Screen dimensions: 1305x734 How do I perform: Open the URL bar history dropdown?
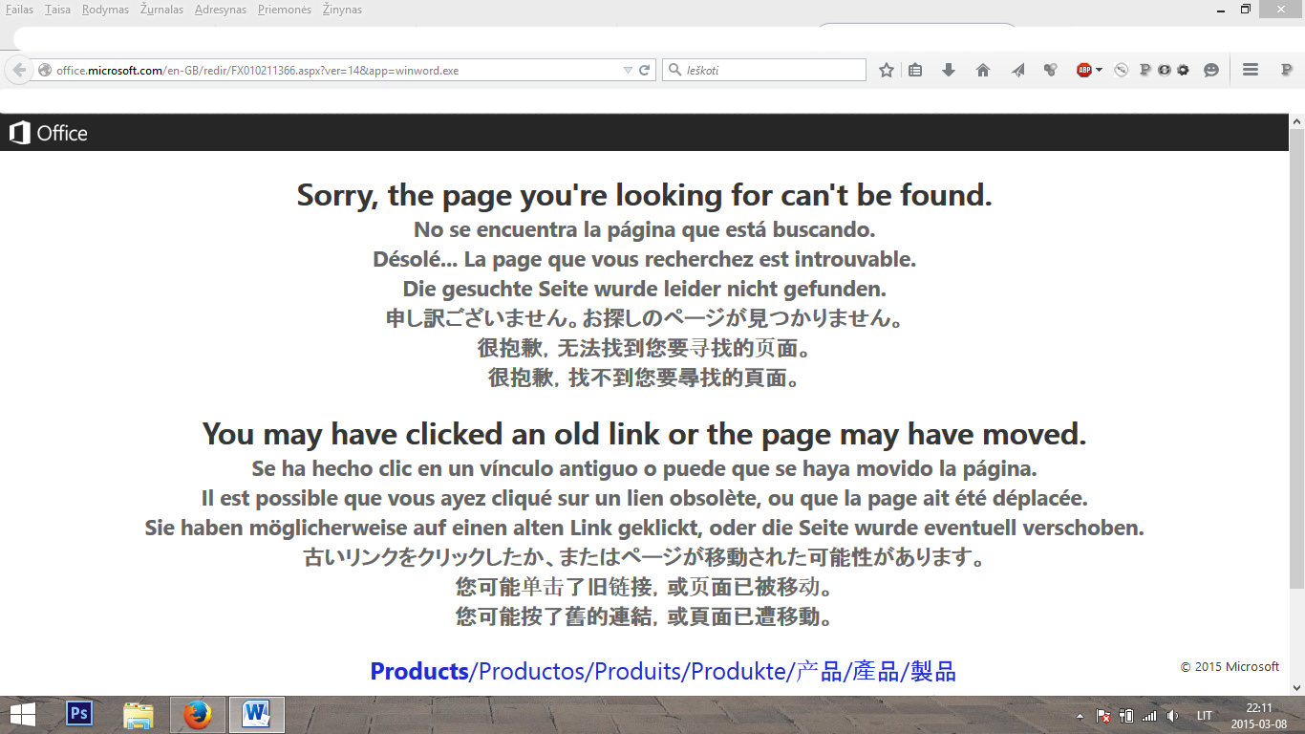pos(628,70)
